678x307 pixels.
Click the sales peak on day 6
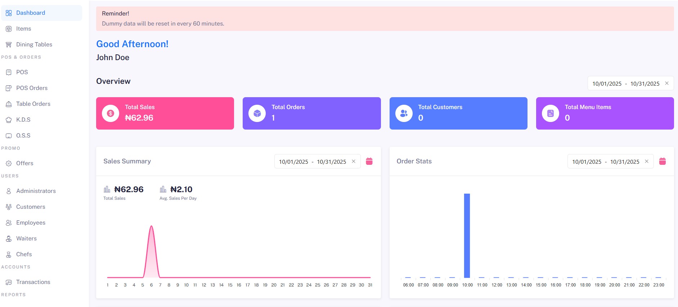click(x=152, y=227)
